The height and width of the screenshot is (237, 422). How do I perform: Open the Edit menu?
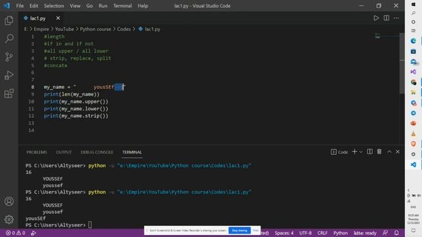point(34,6)
